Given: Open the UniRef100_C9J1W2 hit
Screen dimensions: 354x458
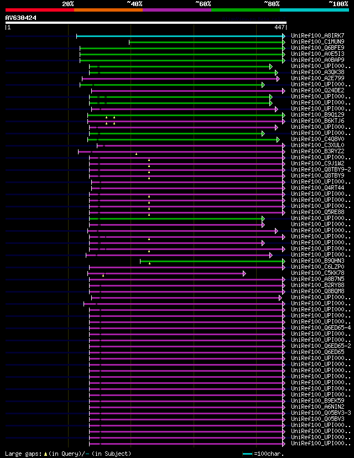Looking at the screenshot, I should click(x=317, y=163).
